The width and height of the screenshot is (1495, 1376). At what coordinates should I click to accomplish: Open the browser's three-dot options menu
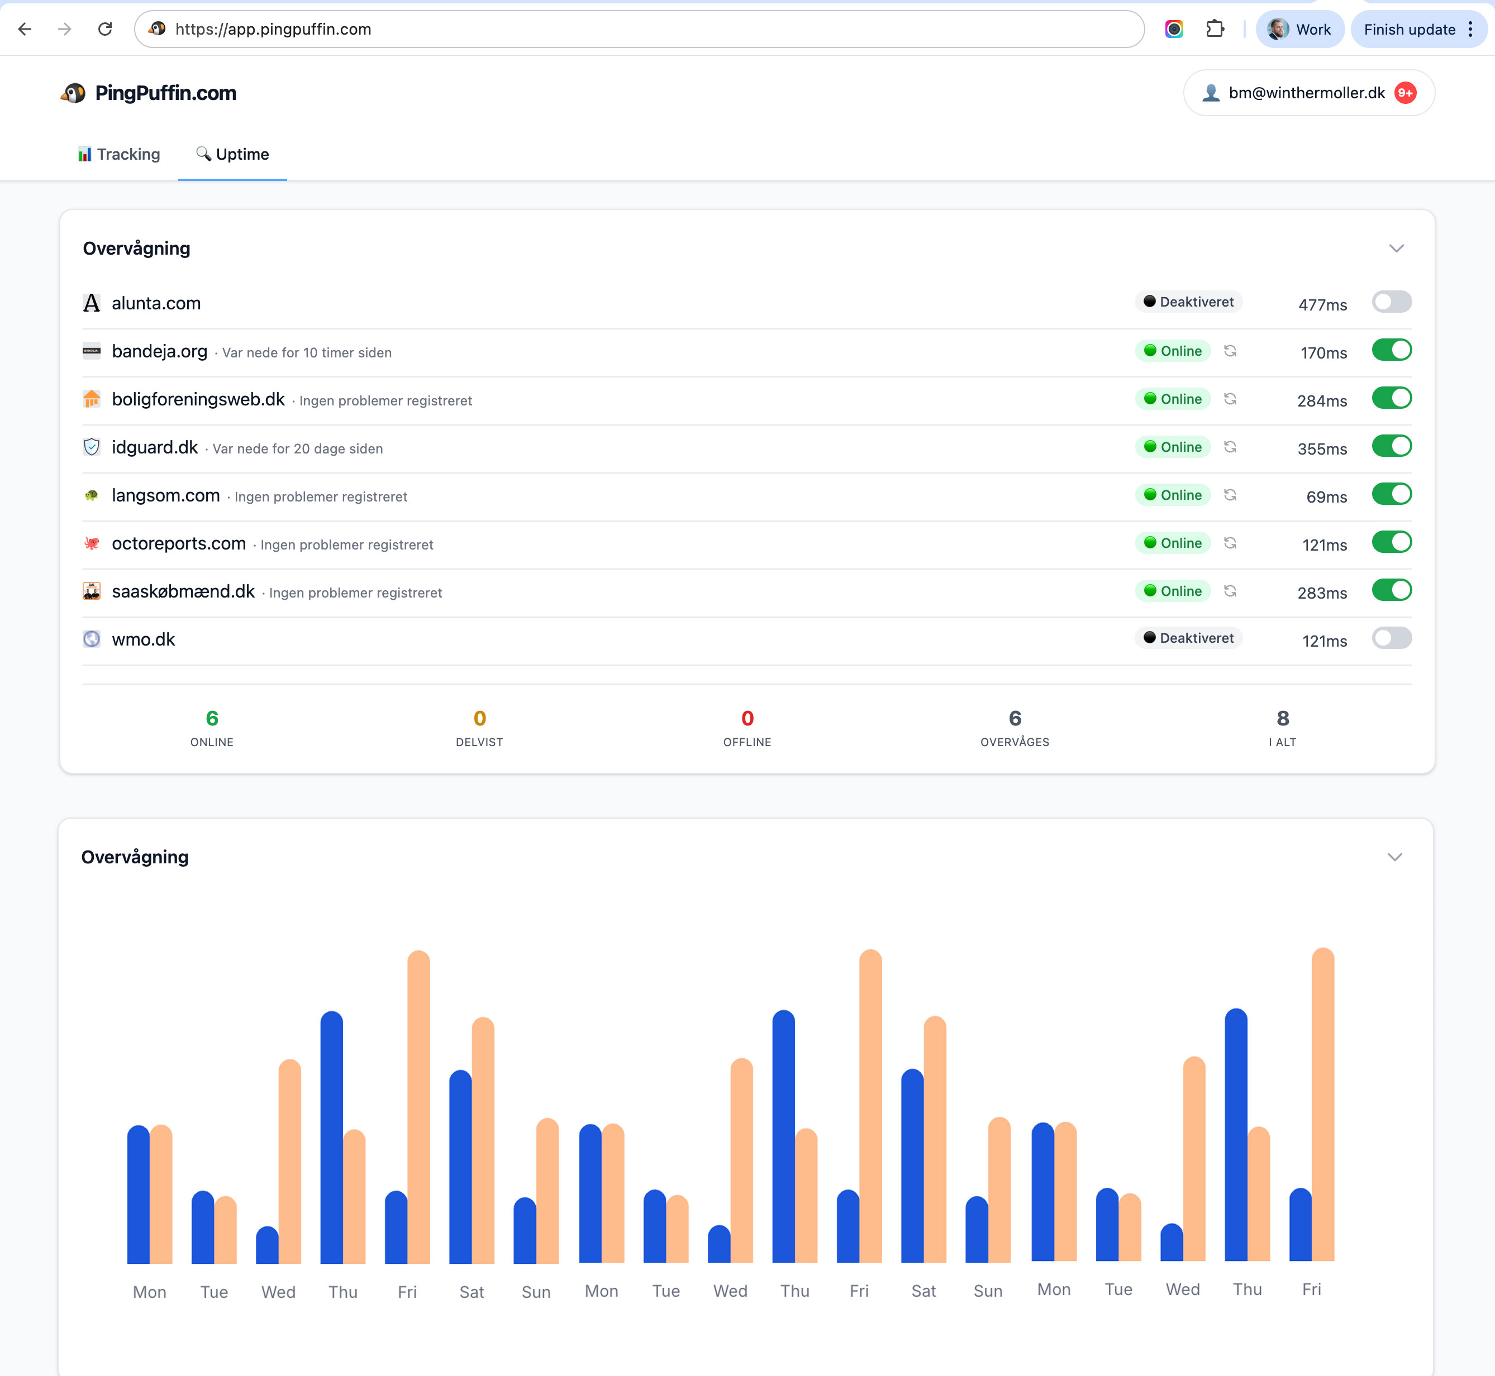tap(1470, 30)
